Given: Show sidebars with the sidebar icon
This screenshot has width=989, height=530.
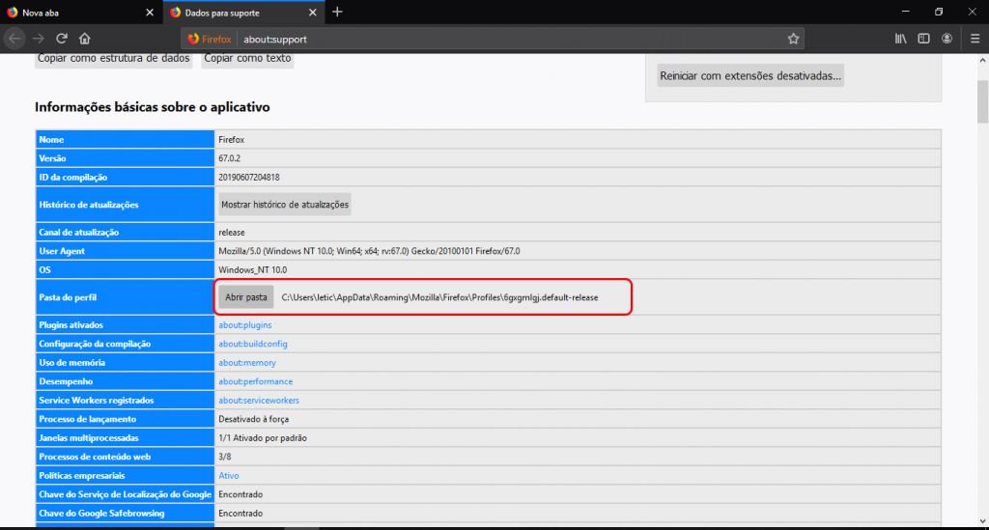Looking at the screenshot, I should 923,39.
